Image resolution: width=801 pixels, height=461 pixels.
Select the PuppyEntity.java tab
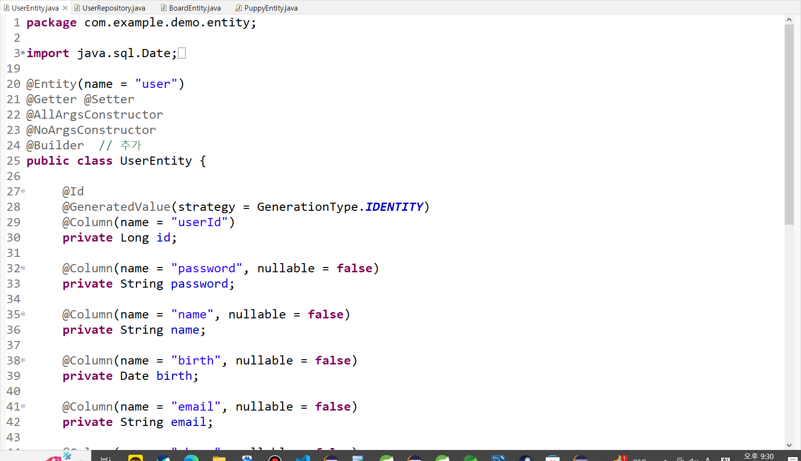[267, 8]
